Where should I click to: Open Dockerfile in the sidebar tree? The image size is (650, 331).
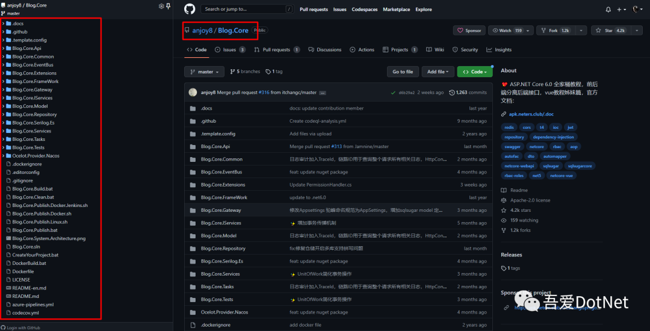click(x=23, y=271)
